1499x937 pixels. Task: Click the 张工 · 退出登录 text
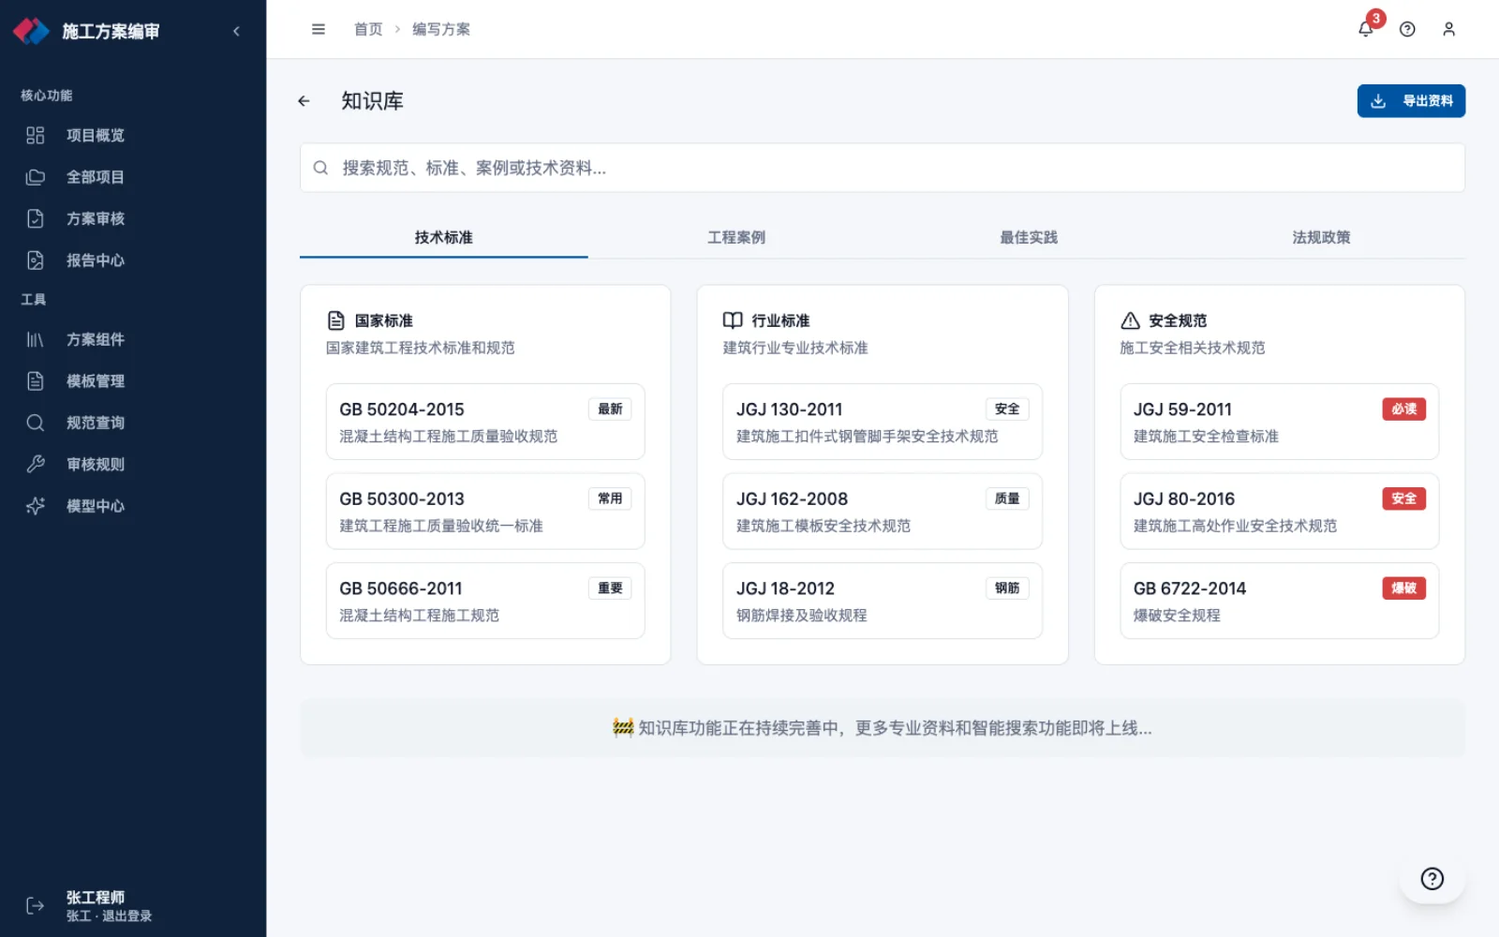point(109,916)
